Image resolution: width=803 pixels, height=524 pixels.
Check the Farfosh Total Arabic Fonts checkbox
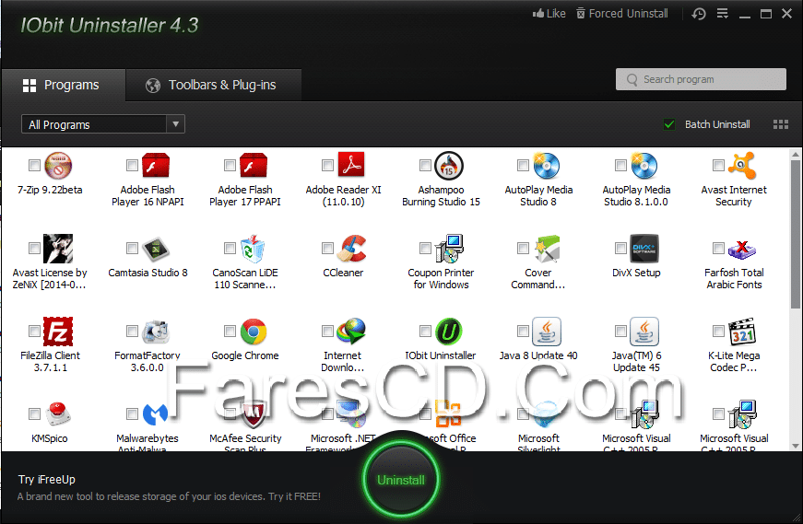point(718,248)
